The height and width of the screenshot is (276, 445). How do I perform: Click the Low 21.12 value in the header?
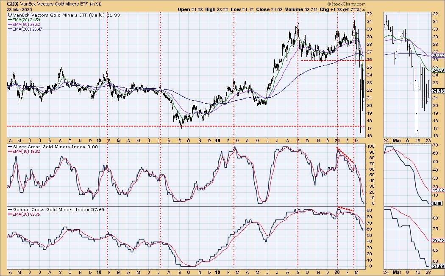point(242,9)
